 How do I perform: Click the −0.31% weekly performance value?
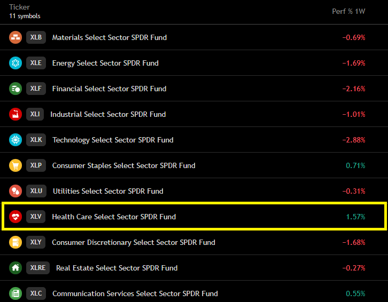pyautogui.click(x=354, y=191)
